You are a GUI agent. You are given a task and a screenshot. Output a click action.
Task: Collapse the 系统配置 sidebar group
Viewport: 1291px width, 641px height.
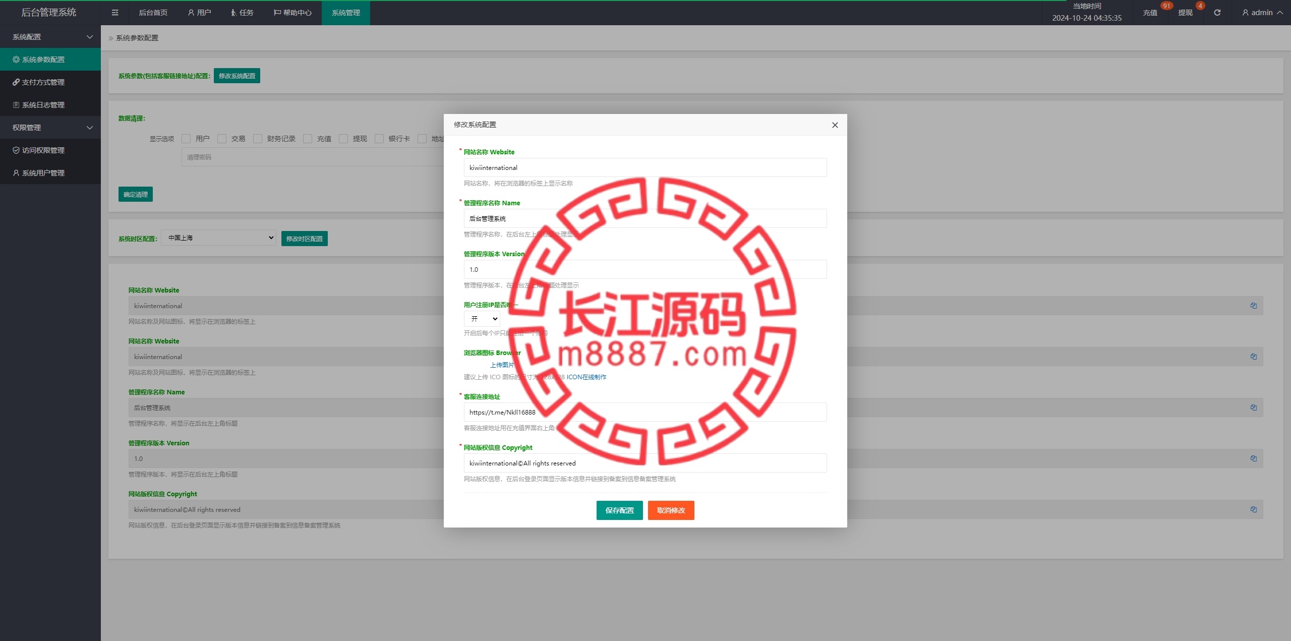coord(50,37)
